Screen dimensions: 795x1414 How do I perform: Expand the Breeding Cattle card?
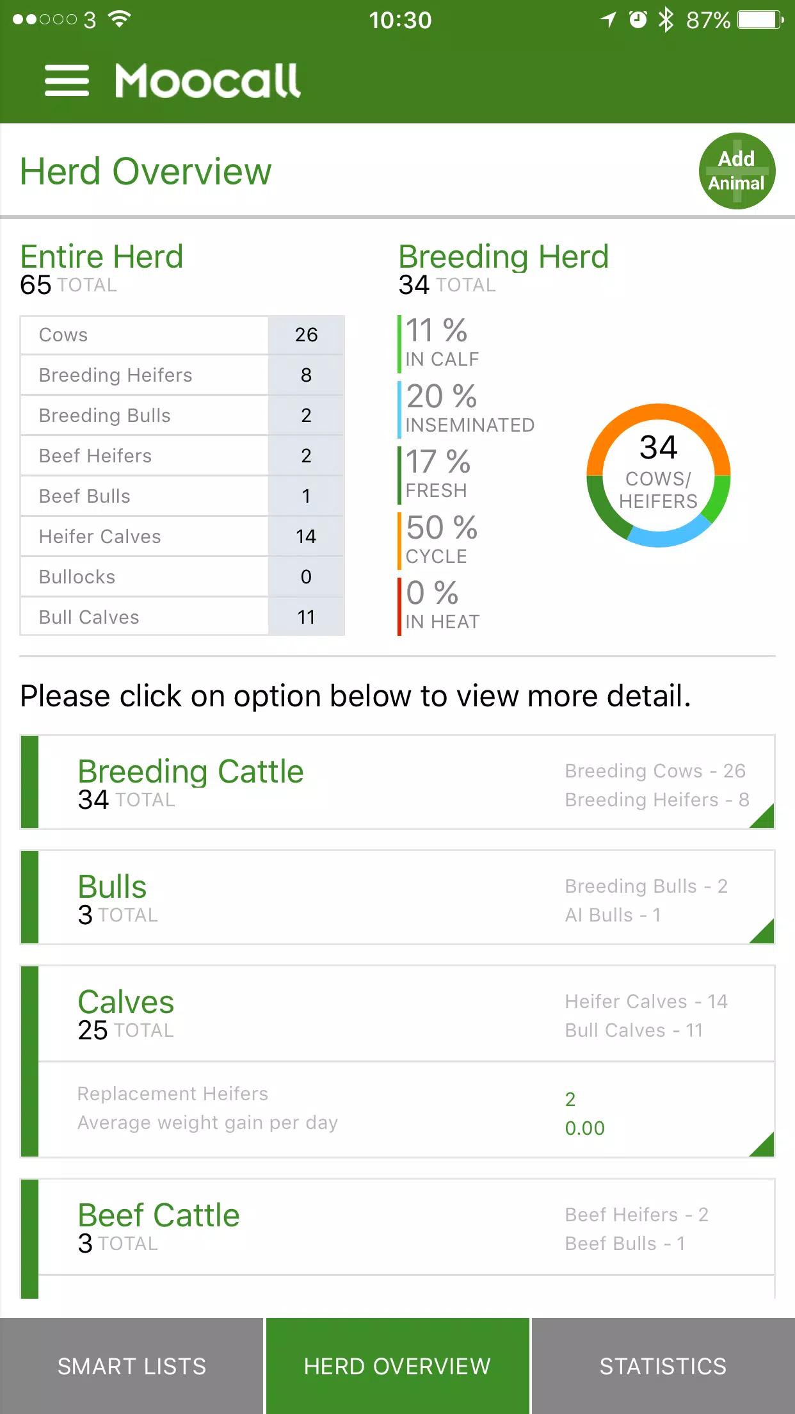[x=397, y=783]
